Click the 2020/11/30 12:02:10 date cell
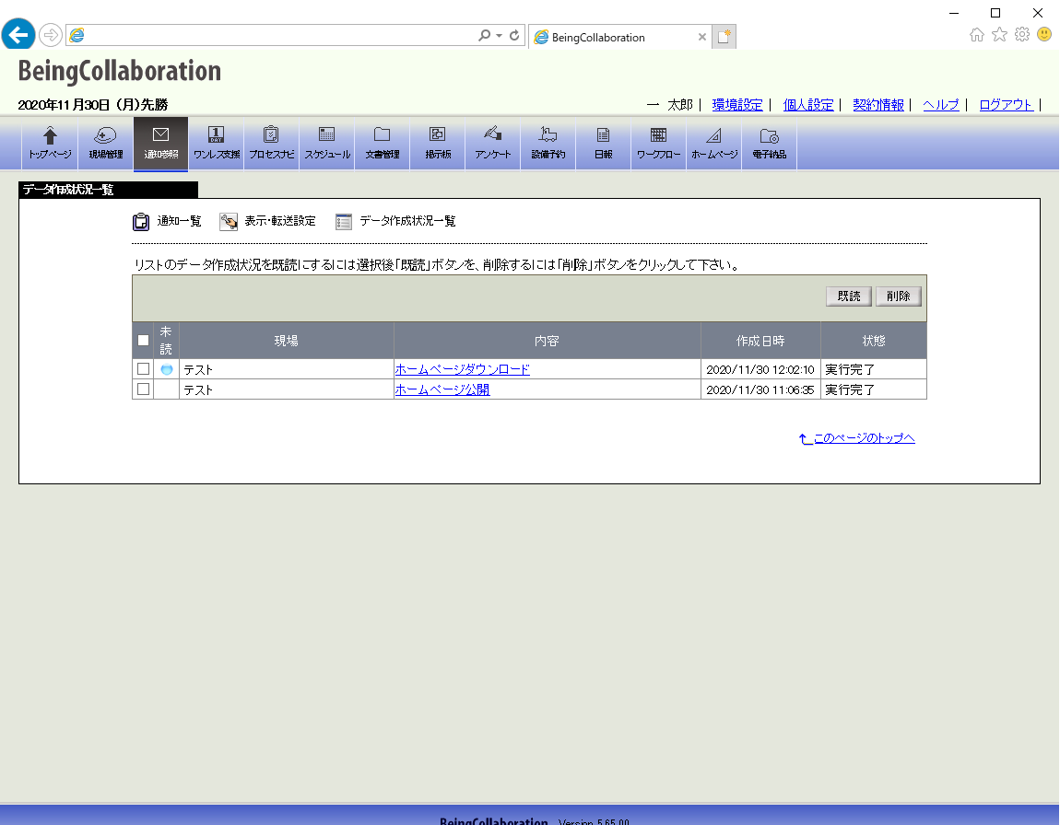Screen dimensions: 1060x825 (x=760, y=369)
